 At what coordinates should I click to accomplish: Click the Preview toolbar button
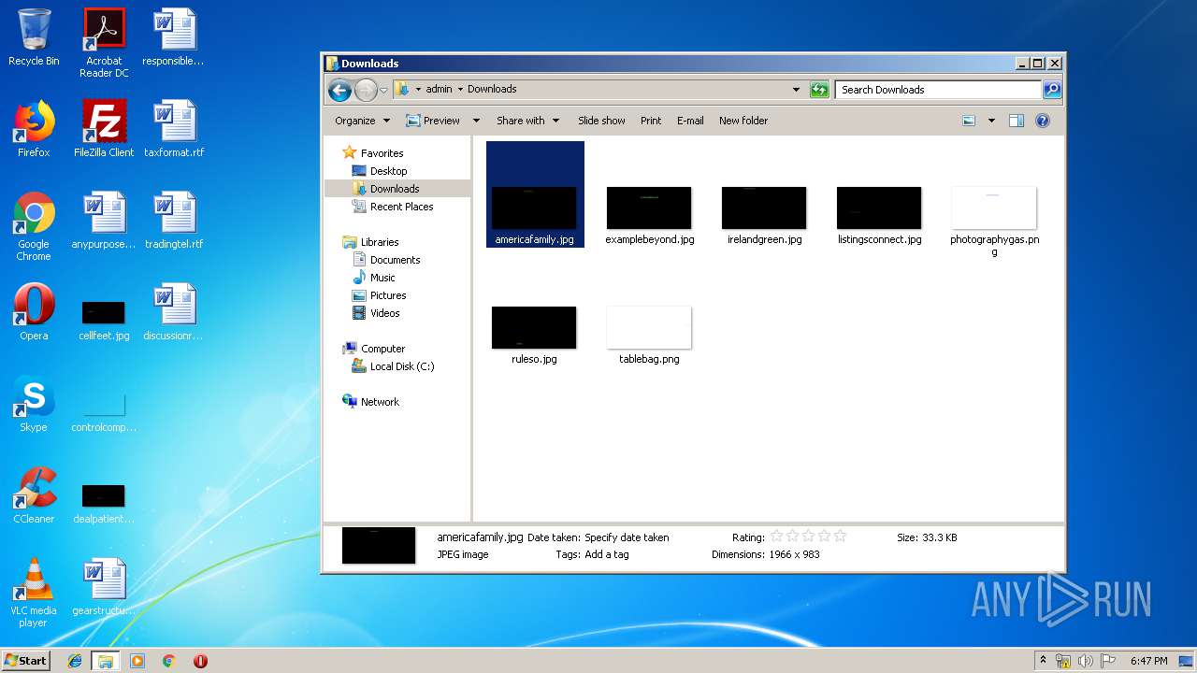(x=433, y=121)
